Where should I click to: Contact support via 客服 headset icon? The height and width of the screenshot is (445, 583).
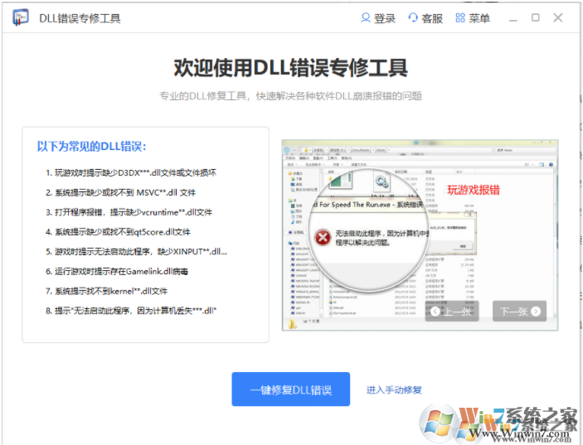click(x=425, y=18)
